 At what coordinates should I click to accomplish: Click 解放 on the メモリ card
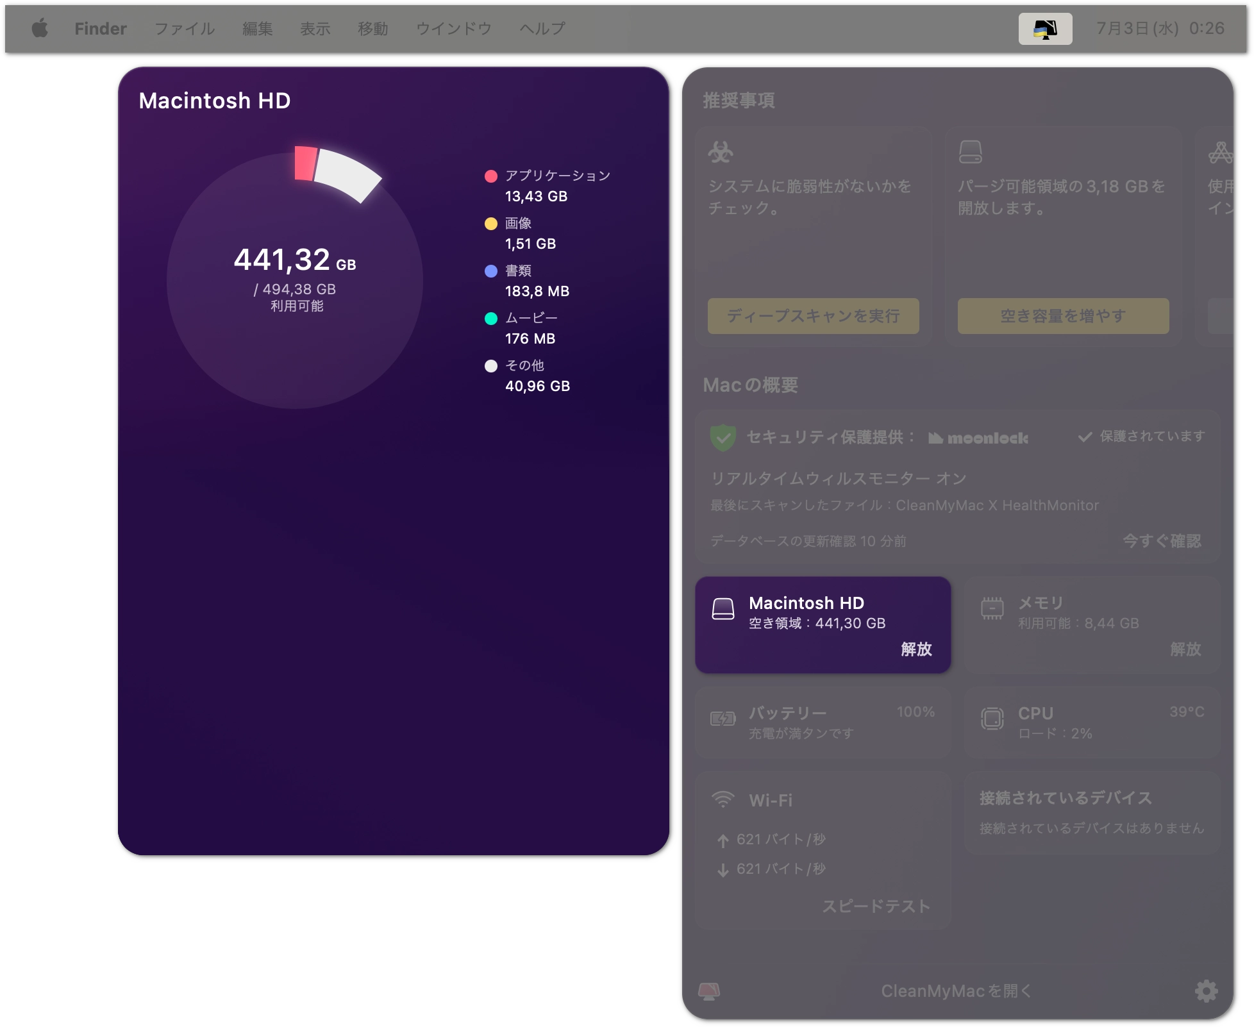click(1185, 649)
